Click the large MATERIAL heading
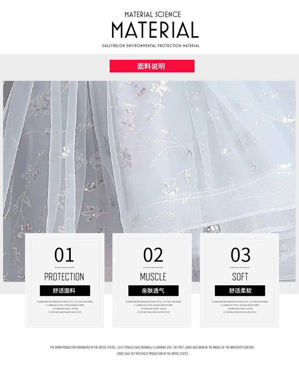The height and width of the screenshot is (371, 299). 155,30
